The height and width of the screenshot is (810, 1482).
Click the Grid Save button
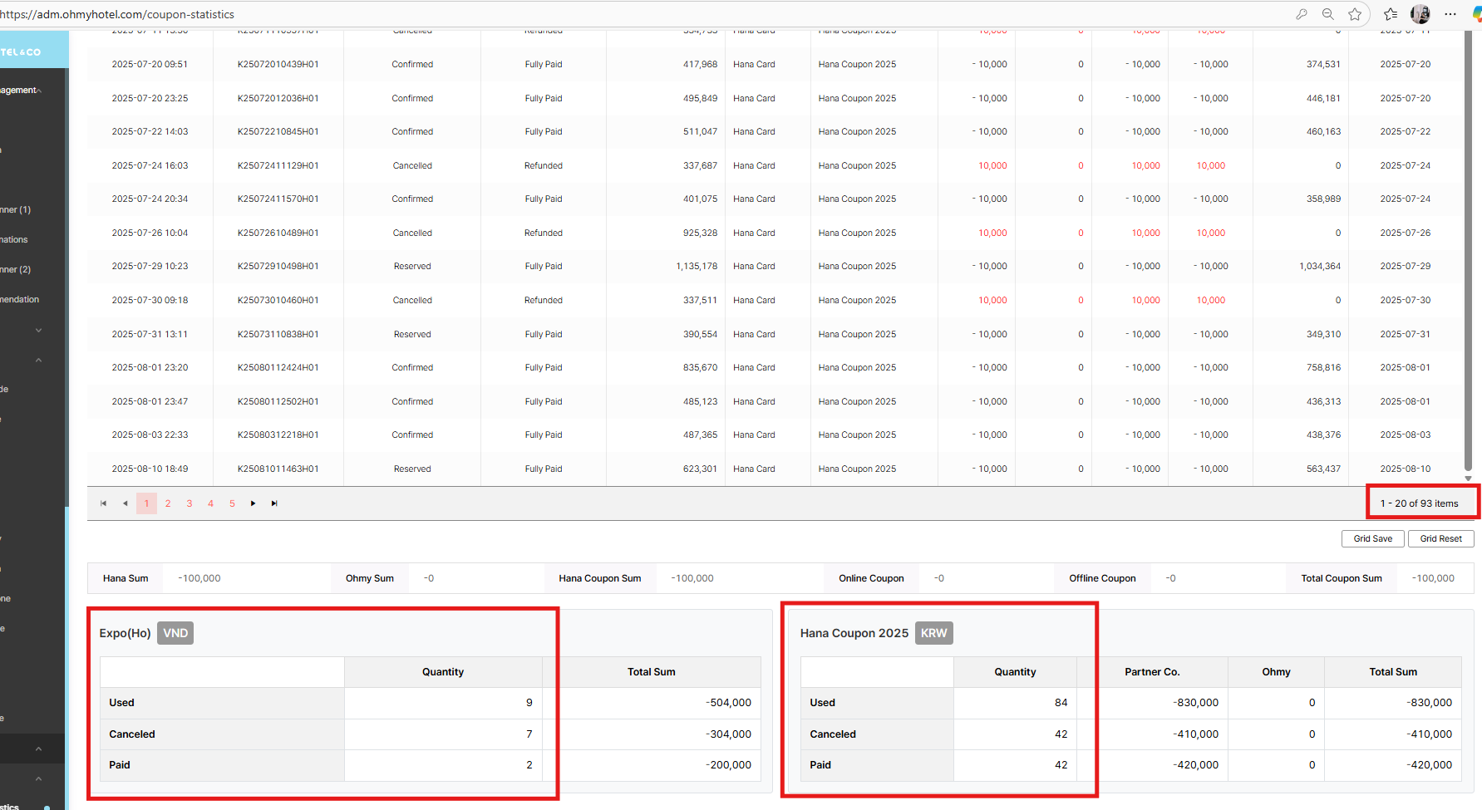pos(1373,539)
